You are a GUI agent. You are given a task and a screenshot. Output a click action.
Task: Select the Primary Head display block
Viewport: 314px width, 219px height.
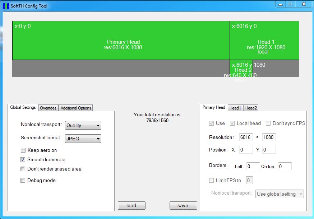(x=121, y=41)
